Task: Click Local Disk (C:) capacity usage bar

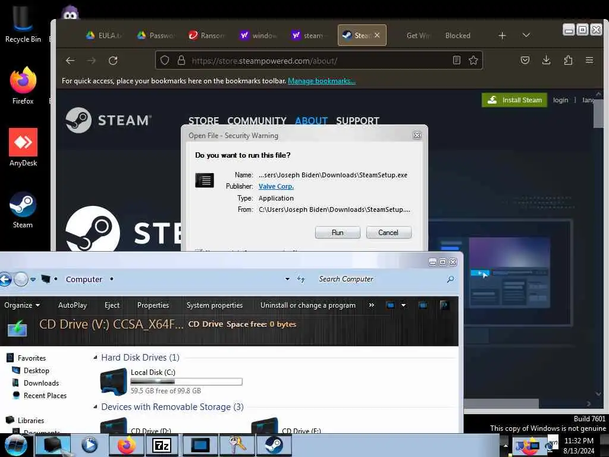Action: [x=186, y=381]
